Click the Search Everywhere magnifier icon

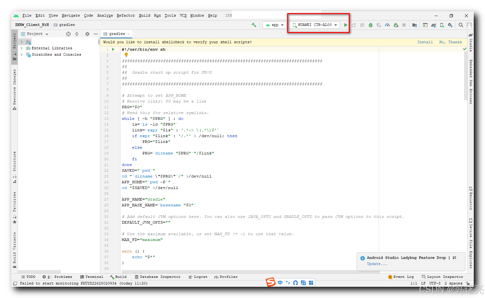click(x=461, y=25)
